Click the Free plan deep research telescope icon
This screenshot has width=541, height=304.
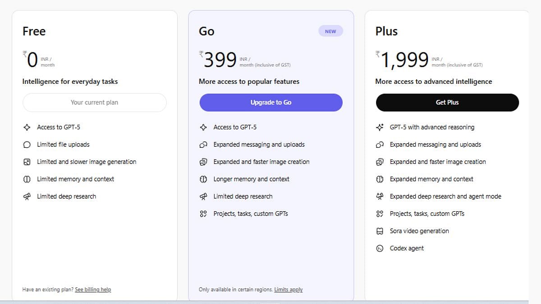pyautogui.click(x=27, y=196)
